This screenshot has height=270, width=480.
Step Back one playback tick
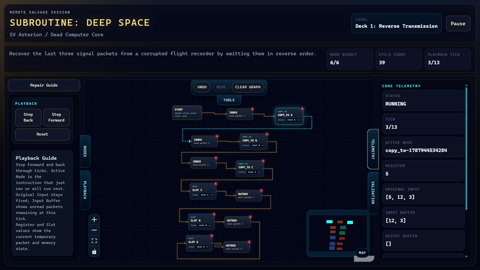pyautogui.click(x=28, y=117)
